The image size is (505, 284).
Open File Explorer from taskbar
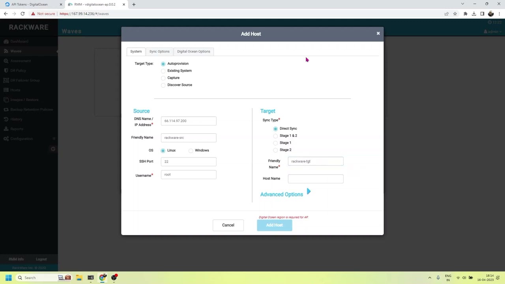(79, 278)
